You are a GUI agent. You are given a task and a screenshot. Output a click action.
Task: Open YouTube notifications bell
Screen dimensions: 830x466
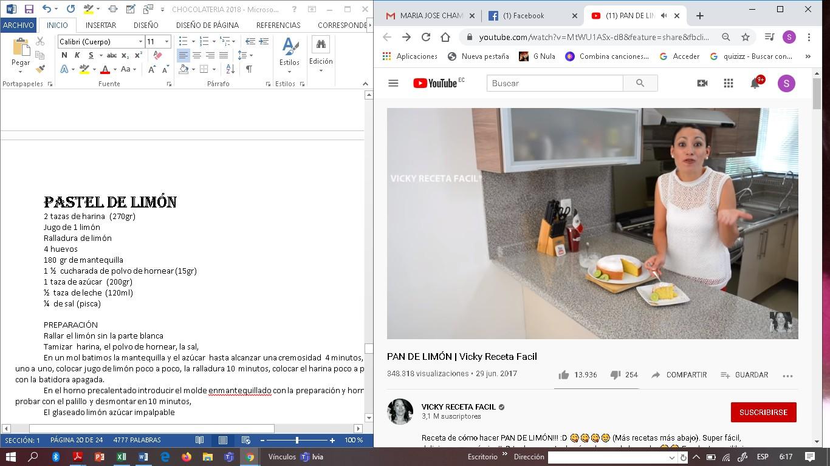pyautogui.click(x=755, y=83)
